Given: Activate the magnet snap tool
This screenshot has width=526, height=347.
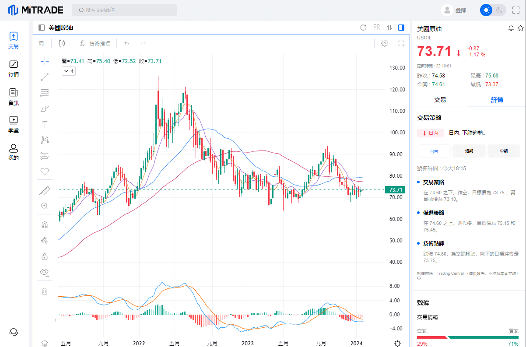Looking at the screenshot, I should [x=44, y=225].
